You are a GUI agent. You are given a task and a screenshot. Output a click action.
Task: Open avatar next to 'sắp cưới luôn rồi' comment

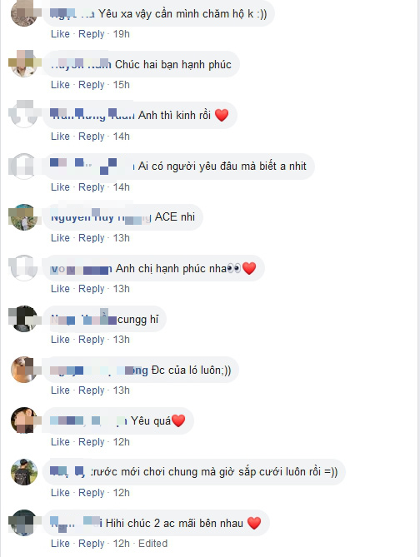point(24,472)
